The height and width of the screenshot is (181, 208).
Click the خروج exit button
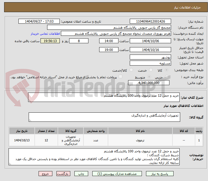click(x=45, y=174)
